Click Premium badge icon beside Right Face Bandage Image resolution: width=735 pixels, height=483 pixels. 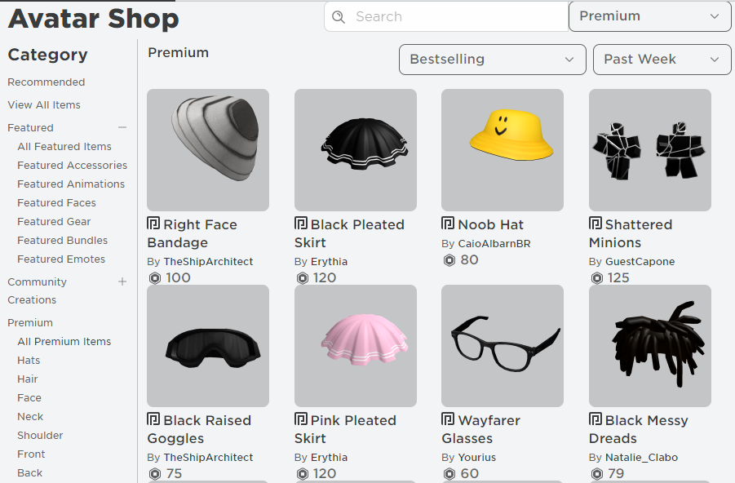(x=153, y=224)
